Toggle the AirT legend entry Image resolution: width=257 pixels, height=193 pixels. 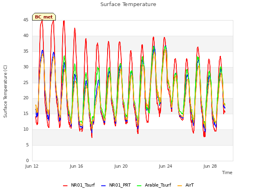[186, 185]
